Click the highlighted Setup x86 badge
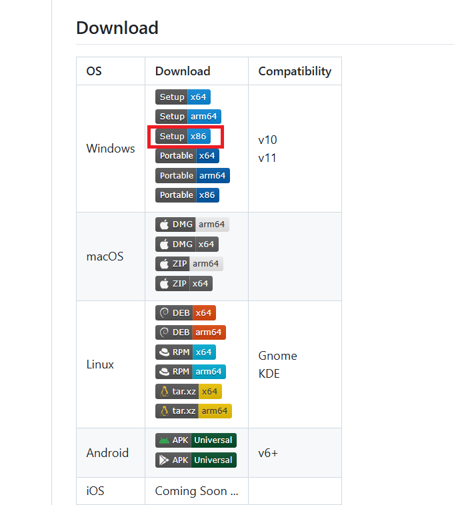 pos(183,136)
